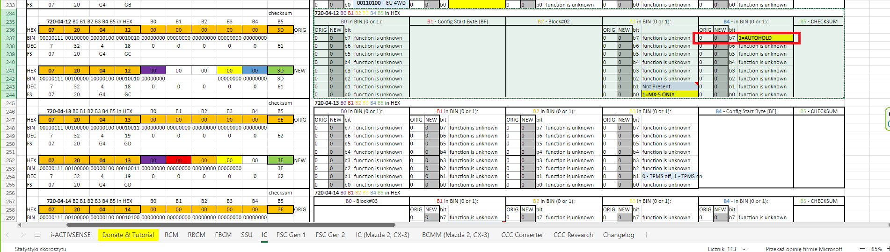Select the Not Present cell with comment
Screen dimensions: 890x252
point(669,86)
